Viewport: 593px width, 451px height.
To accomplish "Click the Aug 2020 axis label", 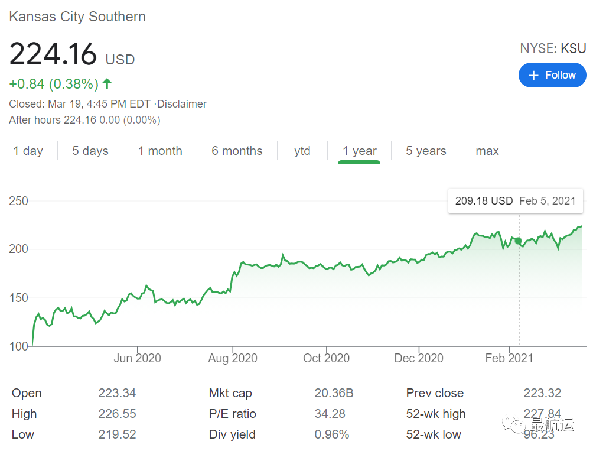I will pyautogui.click(x=233, y=358).
